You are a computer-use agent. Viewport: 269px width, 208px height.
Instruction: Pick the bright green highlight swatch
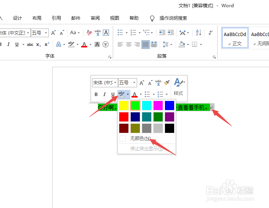135,106
